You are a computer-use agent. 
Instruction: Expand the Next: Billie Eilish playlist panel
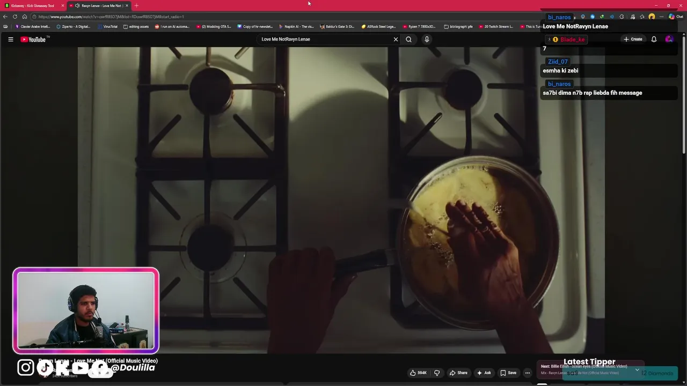pos(637,369)
